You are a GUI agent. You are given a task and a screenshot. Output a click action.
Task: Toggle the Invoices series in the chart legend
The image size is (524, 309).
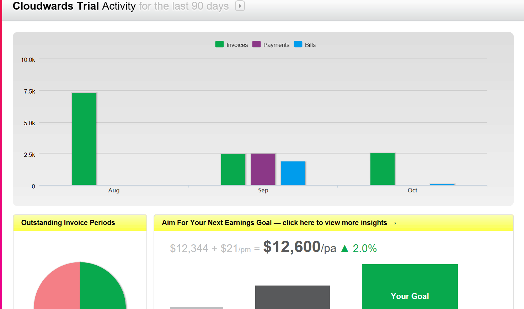pos(231,45)
